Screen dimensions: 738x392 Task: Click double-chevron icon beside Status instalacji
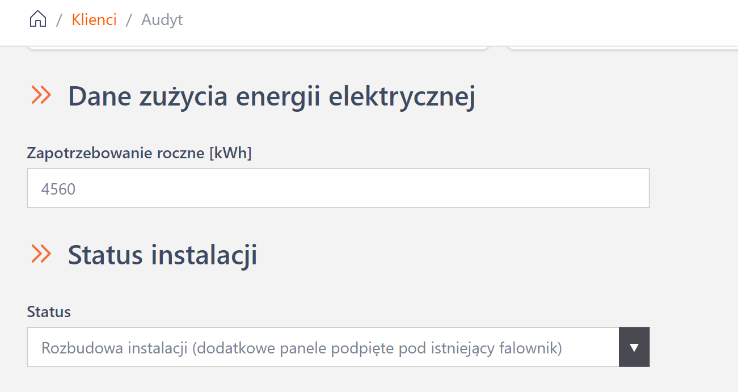[41, 254]
